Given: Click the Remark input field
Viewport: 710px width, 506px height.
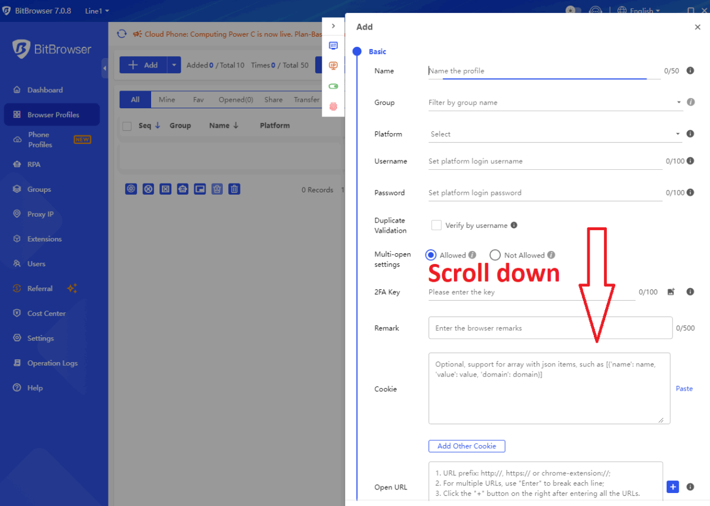Looking at the screenshot, I should pos(550,328).
